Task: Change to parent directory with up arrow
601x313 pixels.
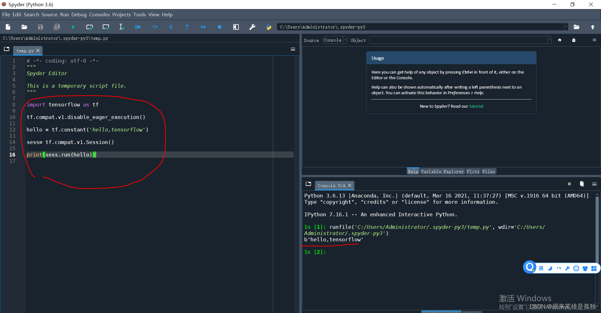Action: [x=593, y=27]
